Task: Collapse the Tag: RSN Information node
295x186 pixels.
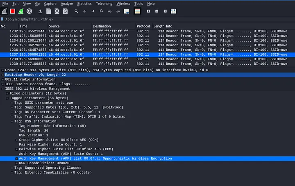Action: pyautogui.click(x=12, y=121)
